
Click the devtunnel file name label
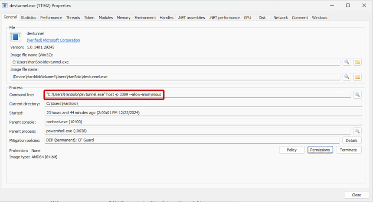pyautogui.click(x=35, y=33)
